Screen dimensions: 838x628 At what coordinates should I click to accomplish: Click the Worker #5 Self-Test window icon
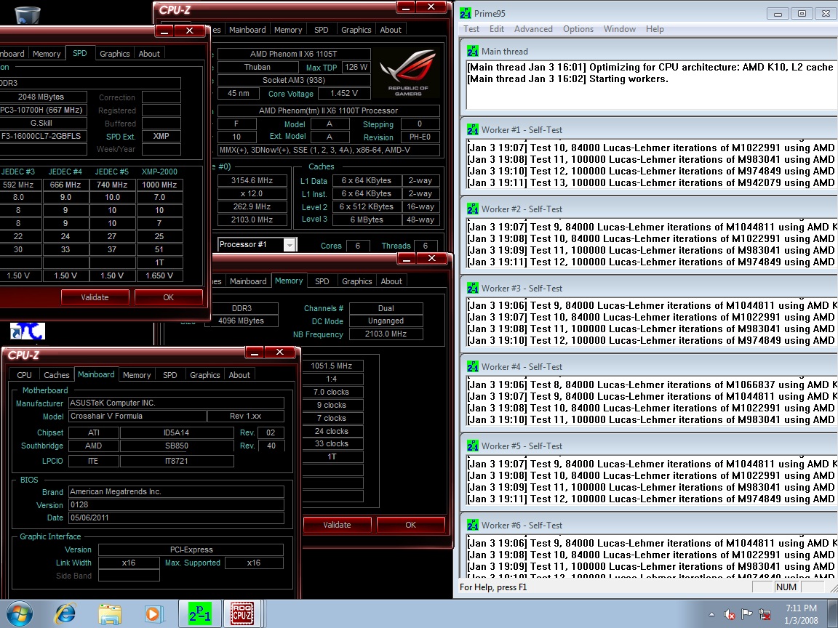[472, 446]
